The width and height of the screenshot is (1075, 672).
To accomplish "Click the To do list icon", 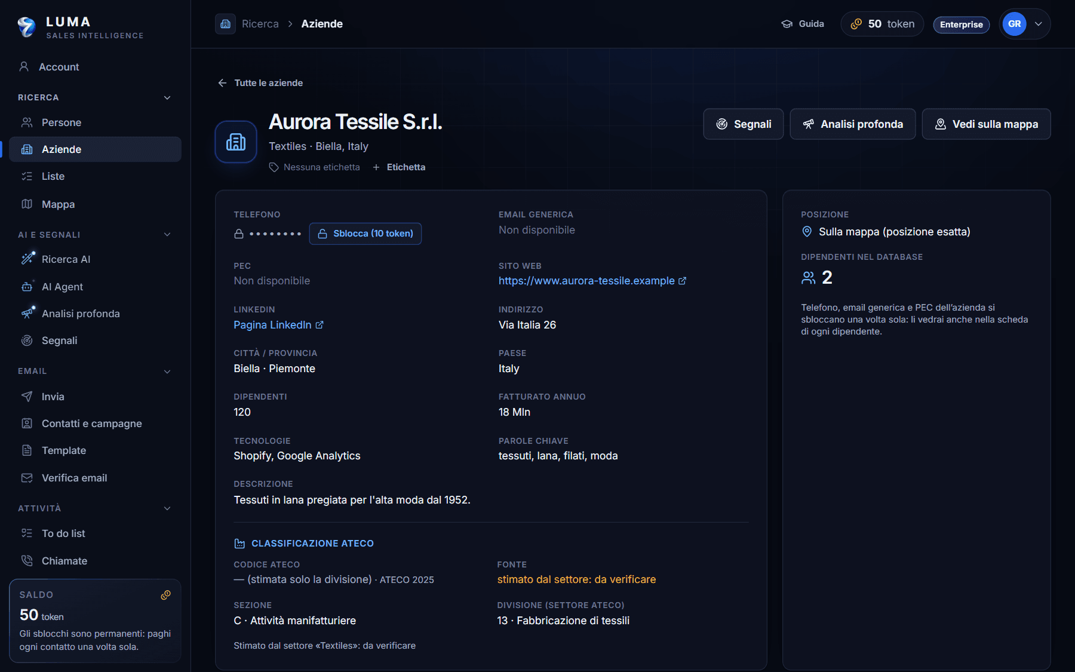I will tap(27, 533).
